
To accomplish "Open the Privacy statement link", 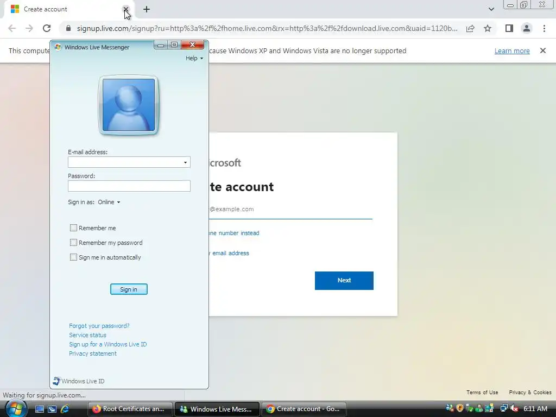I will point(92,353).
